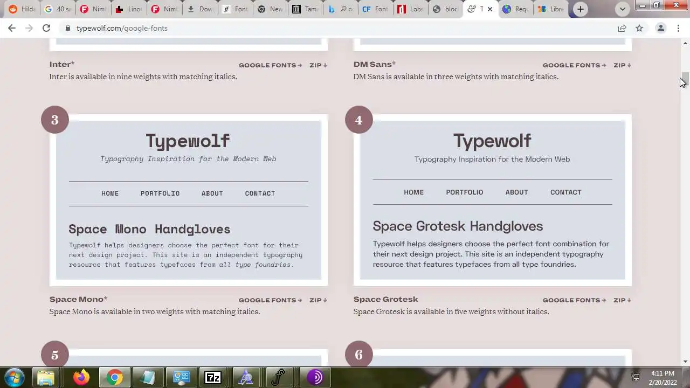Click the 'Space Mono*' font name
Screen dimensions: 690x388
[78, 299]
